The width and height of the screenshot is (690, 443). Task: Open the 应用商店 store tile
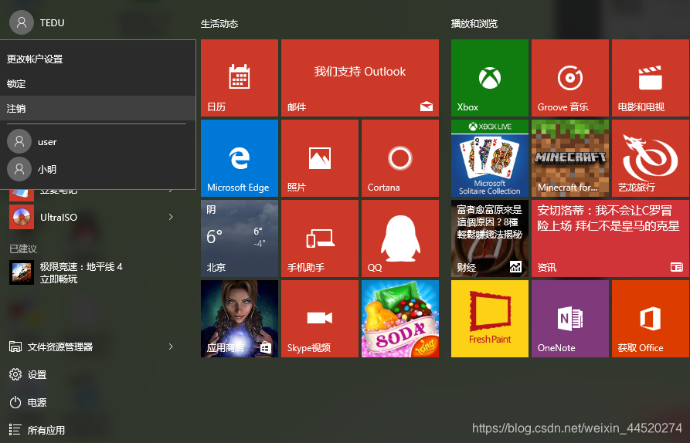pos(240,319)
